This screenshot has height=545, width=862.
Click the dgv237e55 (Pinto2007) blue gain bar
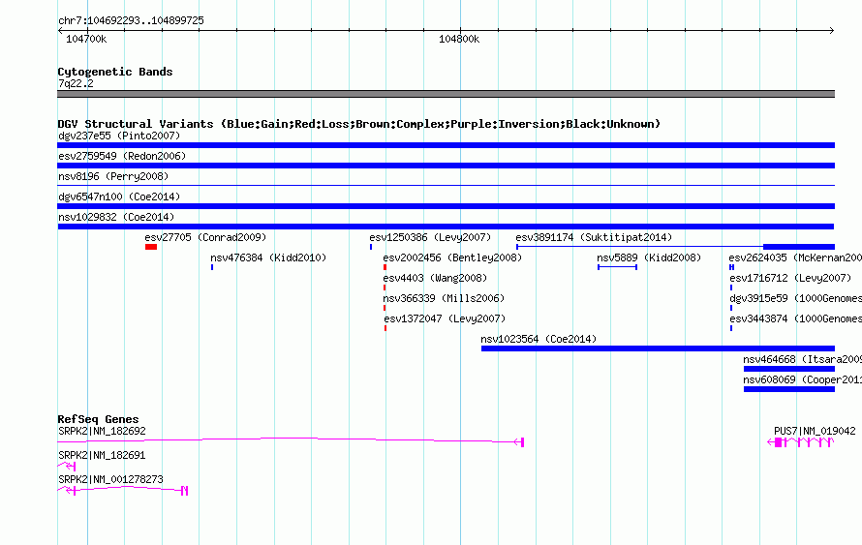pos(446,145)
